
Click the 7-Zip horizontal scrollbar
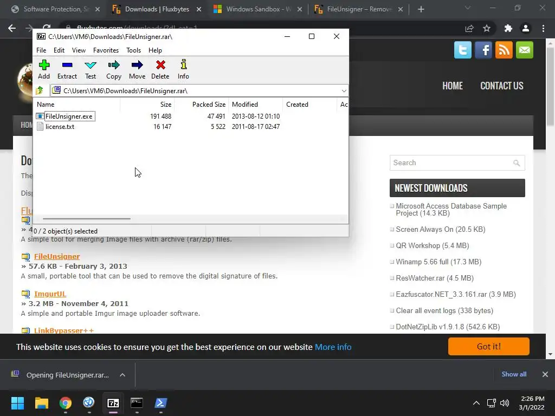coord(87,219)
